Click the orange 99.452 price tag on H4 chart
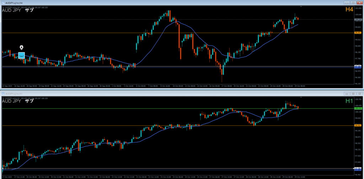Image resolution: width=364 pixels, height=179 pixels. (x=358, y=33)
